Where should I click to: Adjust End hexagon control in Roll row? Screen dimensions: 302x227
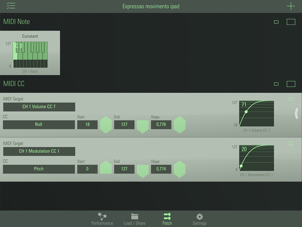143,127
